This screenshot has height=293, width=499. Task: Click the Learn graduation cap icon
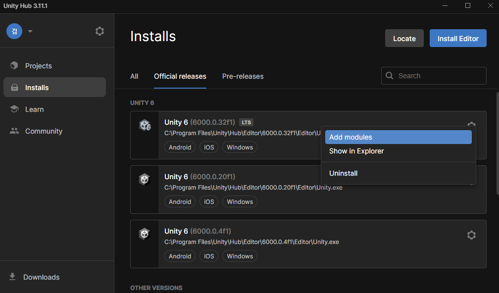(14, 109)
